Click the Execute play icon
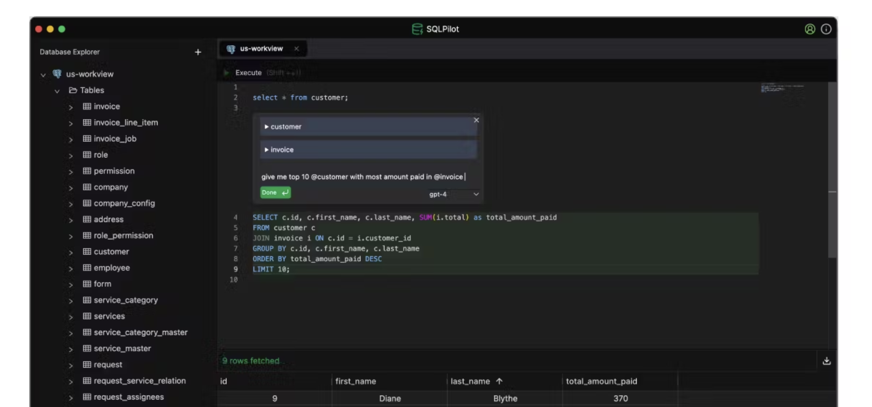Viewport: 872px width, 407px height. pyautogui.click(x=226, y=73)
